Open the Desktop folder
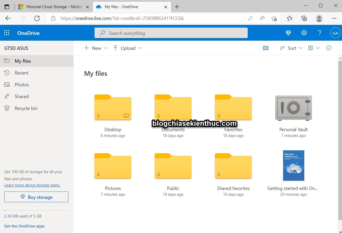Screen dimensions: 342x233 pyautogui.click(x=113, y=107)
